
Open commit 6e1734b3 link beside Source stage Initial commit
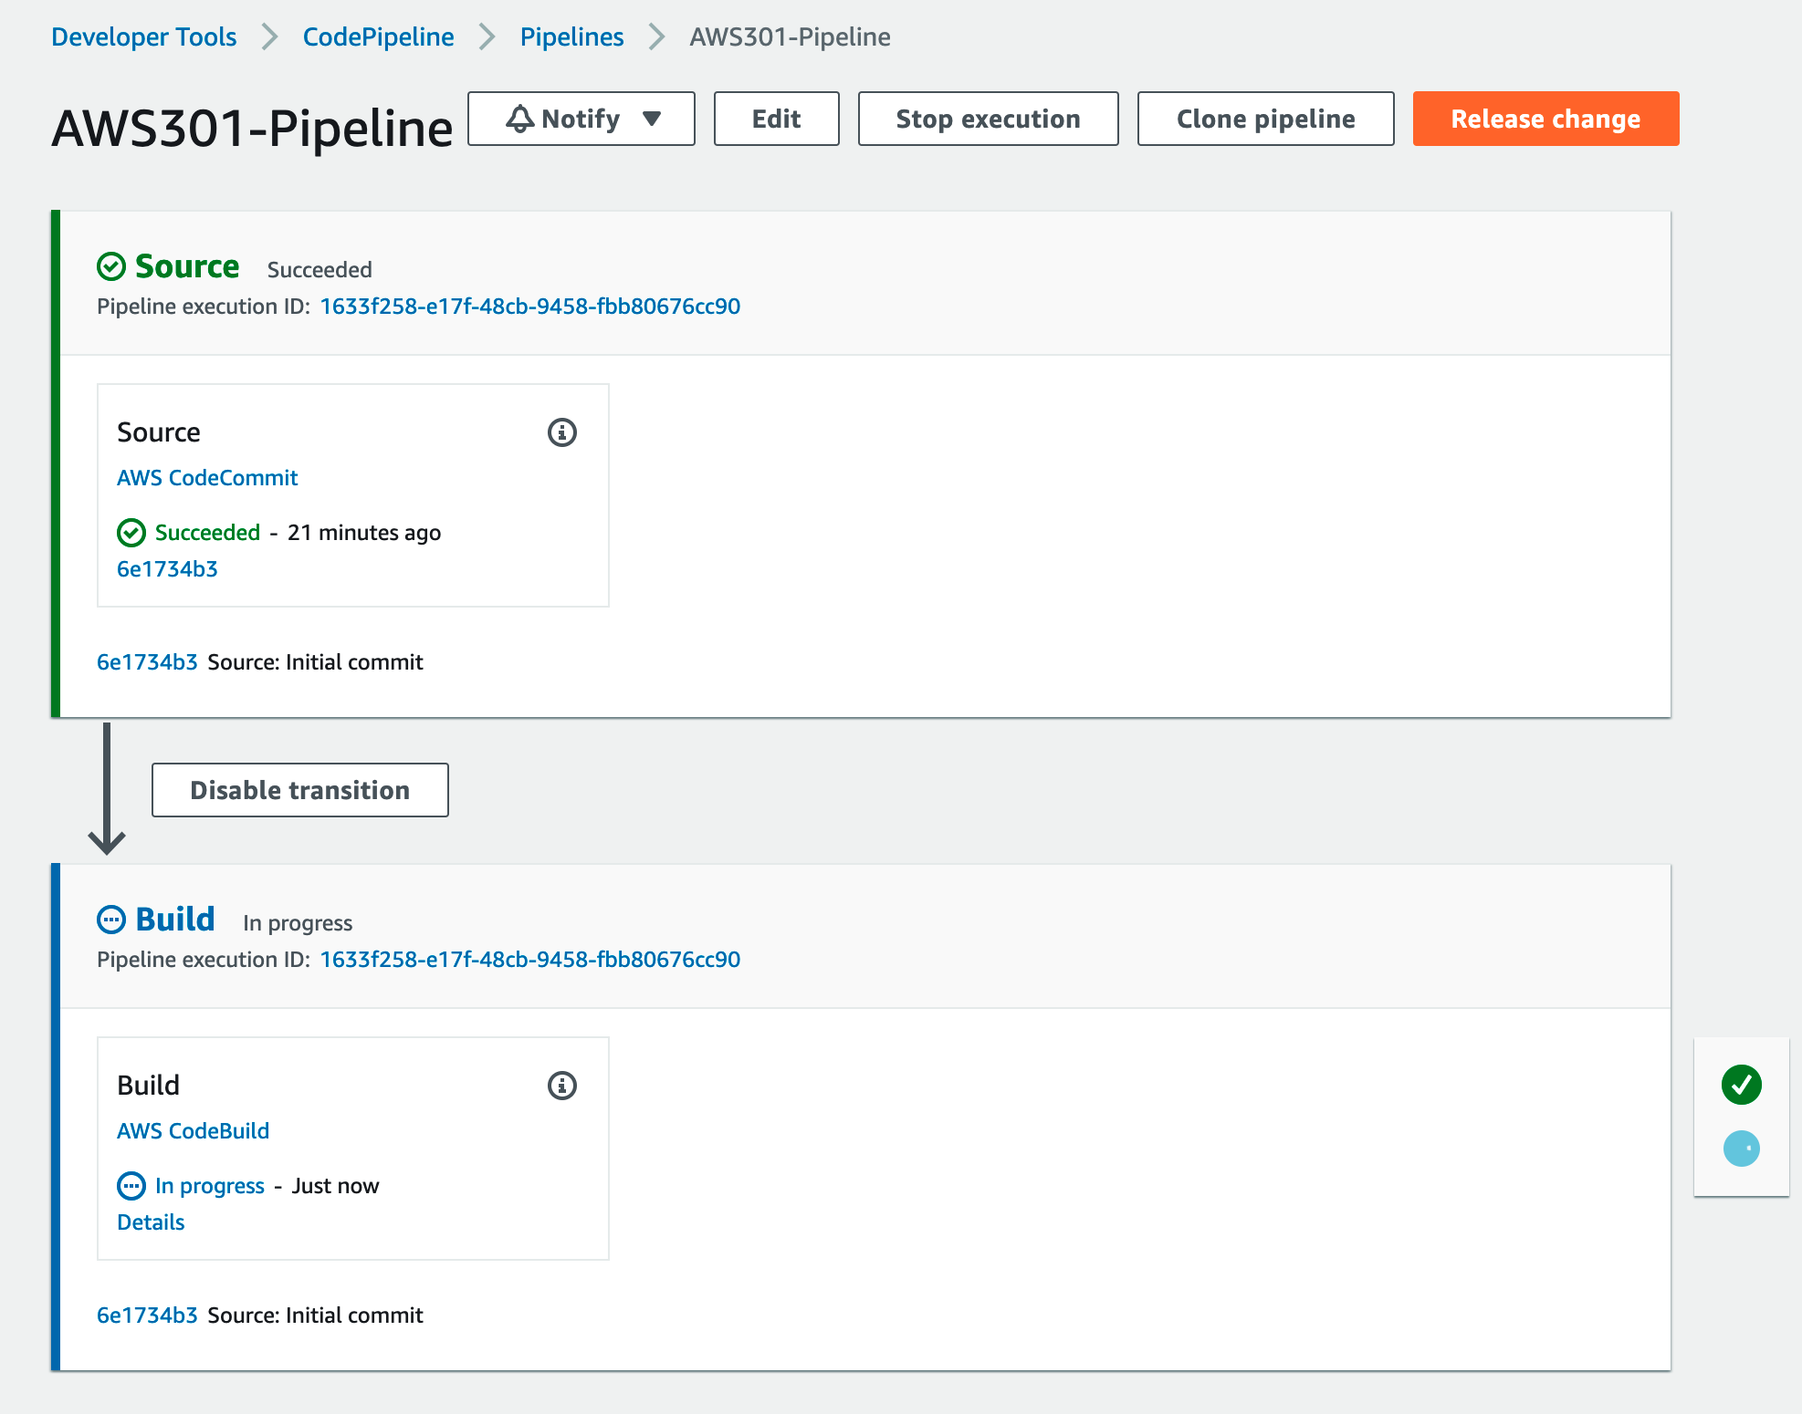click(x=147, y=662)
